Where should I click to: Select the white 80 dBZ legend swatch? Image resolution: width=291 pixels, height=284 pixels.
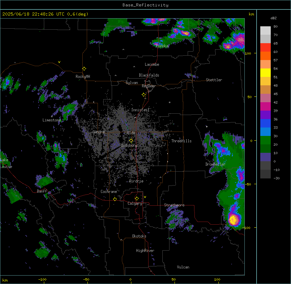tap(265, 30)
